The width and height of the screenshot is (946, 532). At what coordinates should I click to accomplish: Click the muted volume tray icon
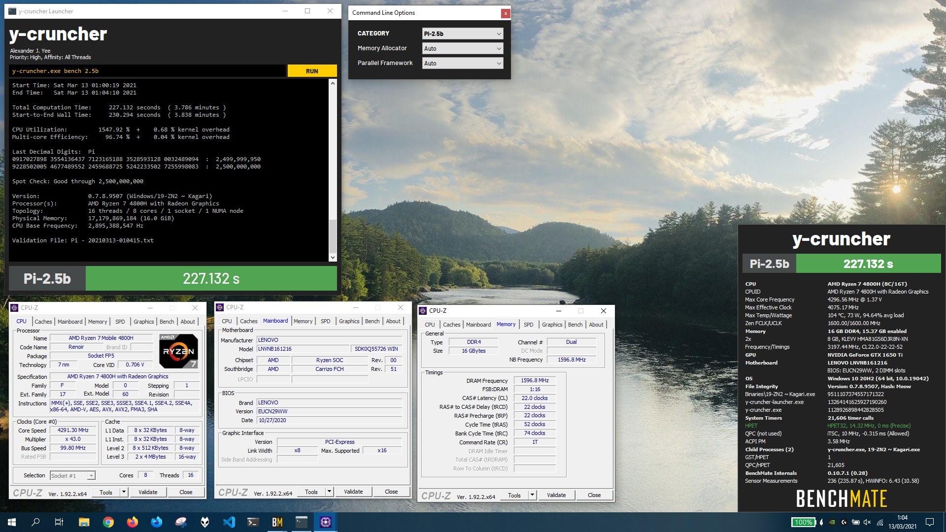pos(868,522)
